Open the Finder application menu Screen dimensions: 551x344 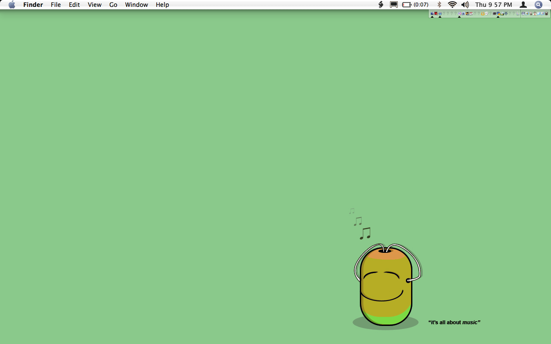click(33, 5)
